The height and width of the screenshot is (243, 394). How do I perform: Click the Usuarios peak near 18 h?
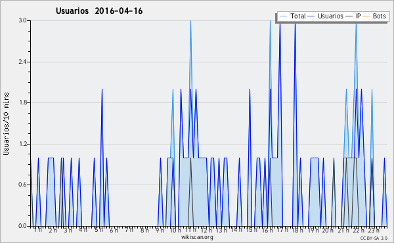coord(295,24)
